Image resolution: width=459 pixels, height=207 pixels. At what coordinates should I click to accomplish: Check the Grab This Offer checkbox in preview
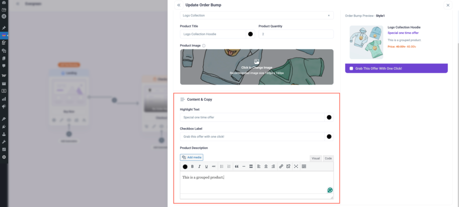[351, 68]
